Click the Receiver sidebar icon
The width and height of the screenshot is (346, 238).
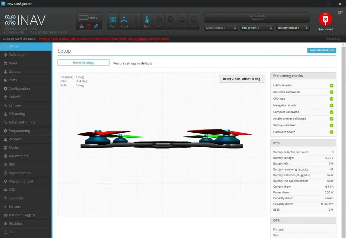pos(5,139)
